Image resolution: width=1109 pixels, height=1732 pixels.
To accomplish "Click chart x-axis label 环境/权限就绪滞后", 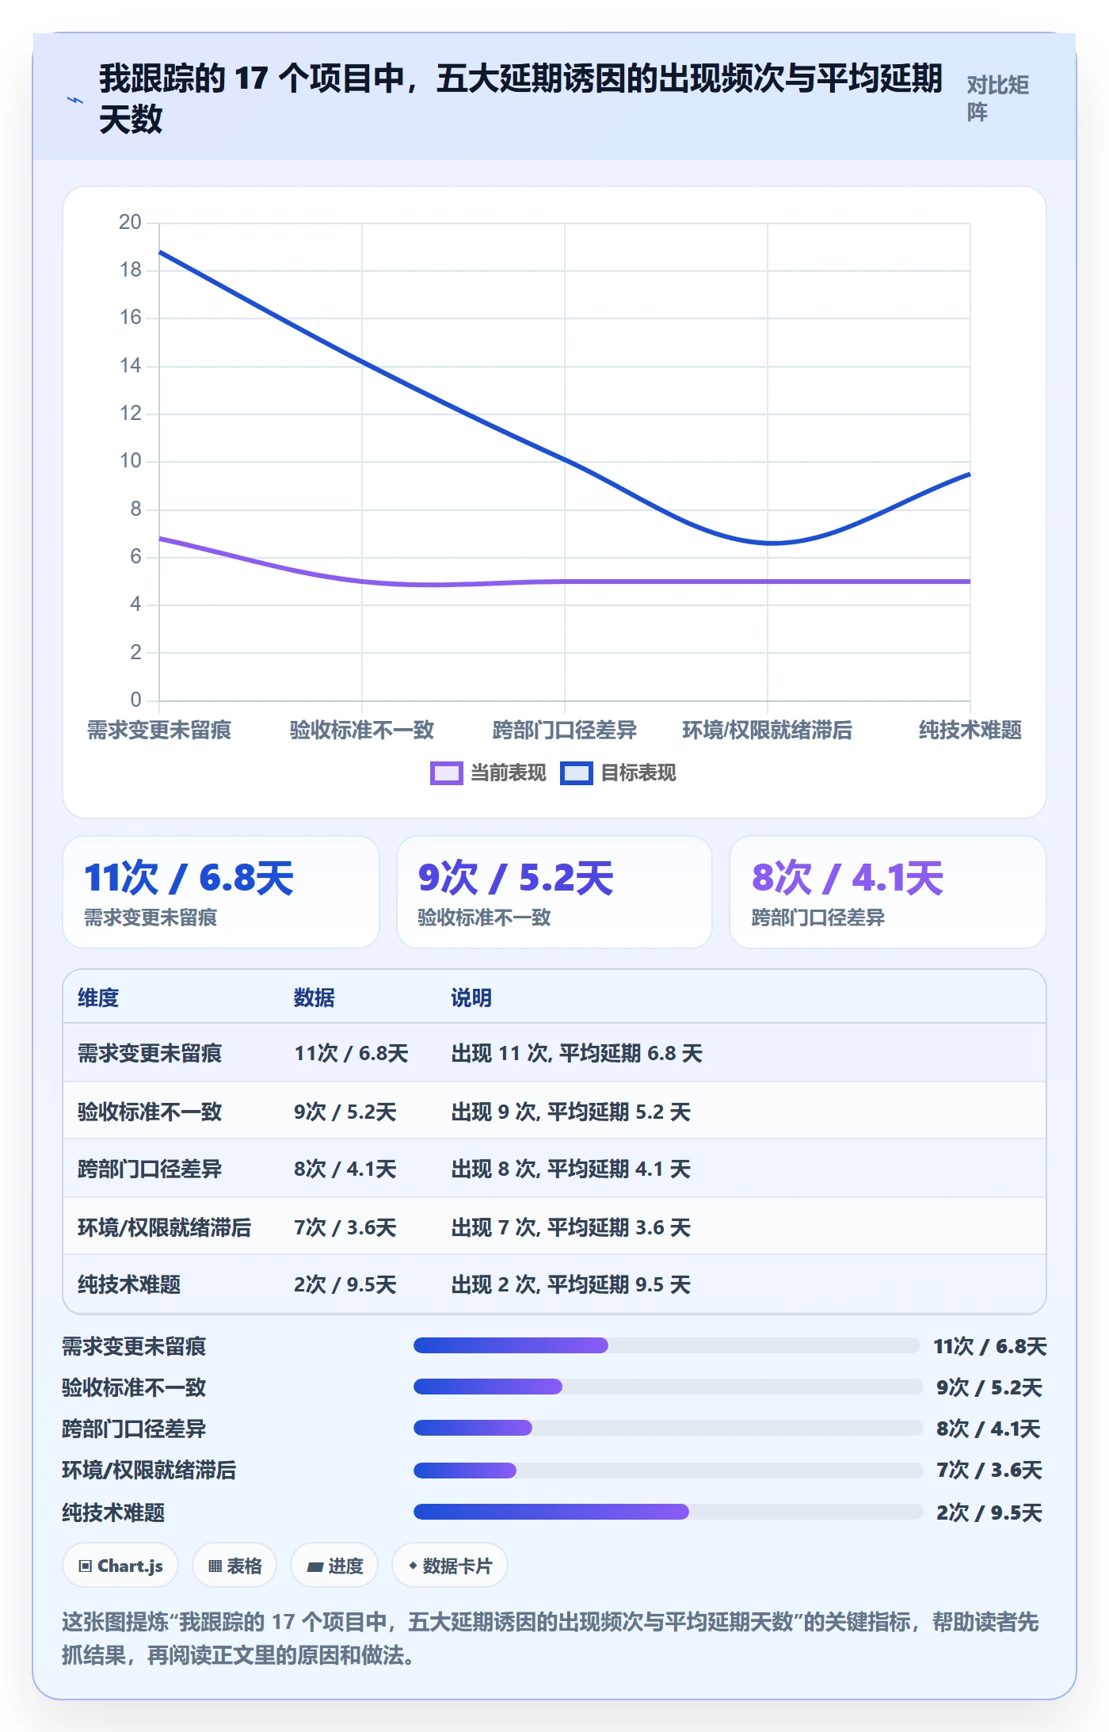I will coord(768,731).
